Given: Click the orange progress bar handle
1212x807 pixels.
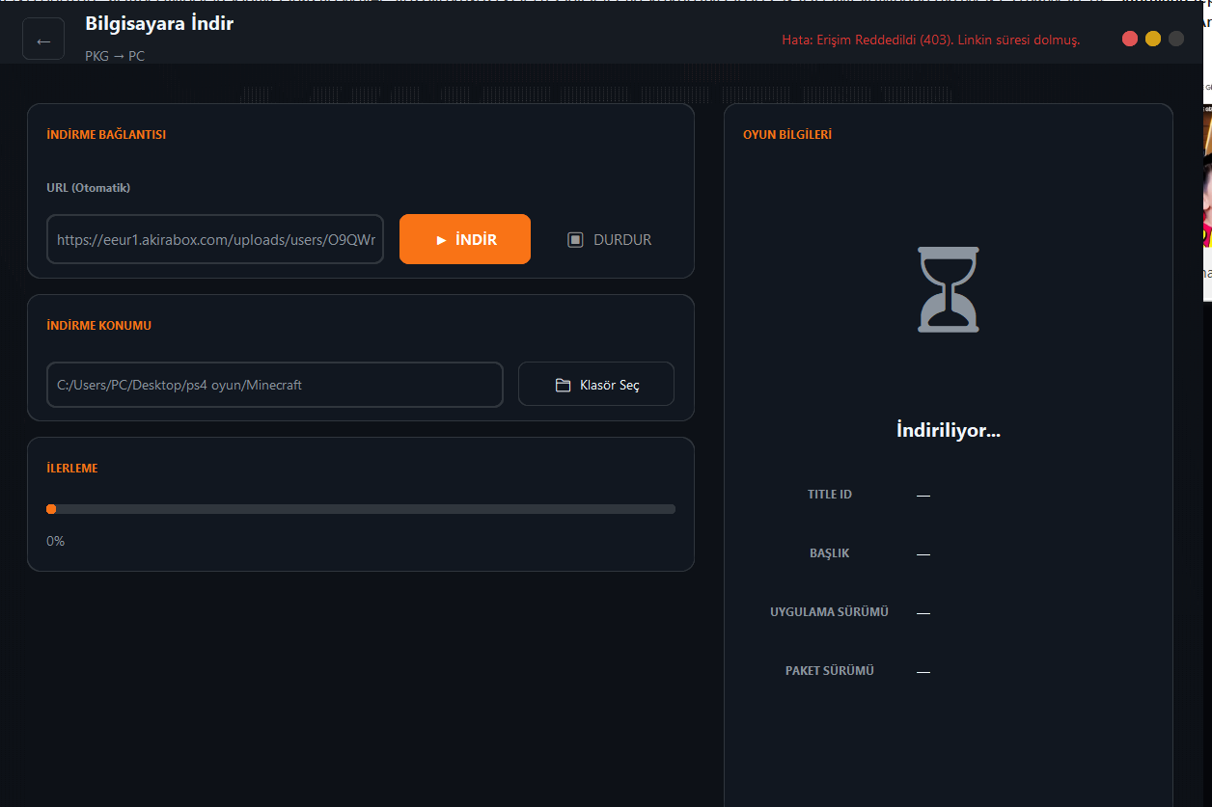Looking at the screenshot, I should (x=51, y=509).
